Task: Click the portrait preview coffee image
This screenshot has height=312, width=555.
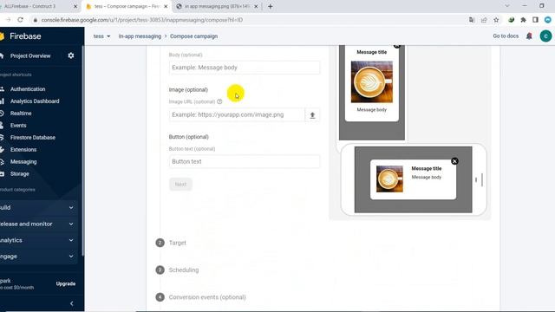Action: [x=372, y=82]
